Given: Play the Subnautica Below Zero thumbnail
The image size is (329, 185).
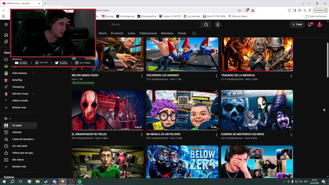Looking at the screenshot, I should tap(182, 162).
